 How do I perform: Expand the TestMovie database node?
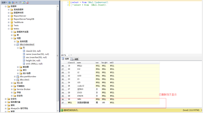(9, 22)
